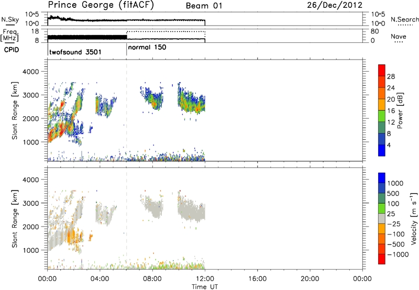Click the '18' frequency axis value
The image size is (419, 290).
pyautogui.click(x=35, y=31)
